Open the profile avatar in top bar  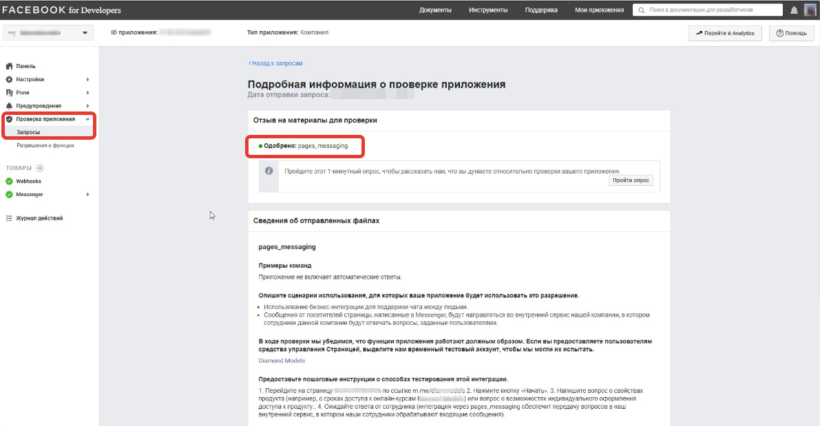tap(810, 10)
